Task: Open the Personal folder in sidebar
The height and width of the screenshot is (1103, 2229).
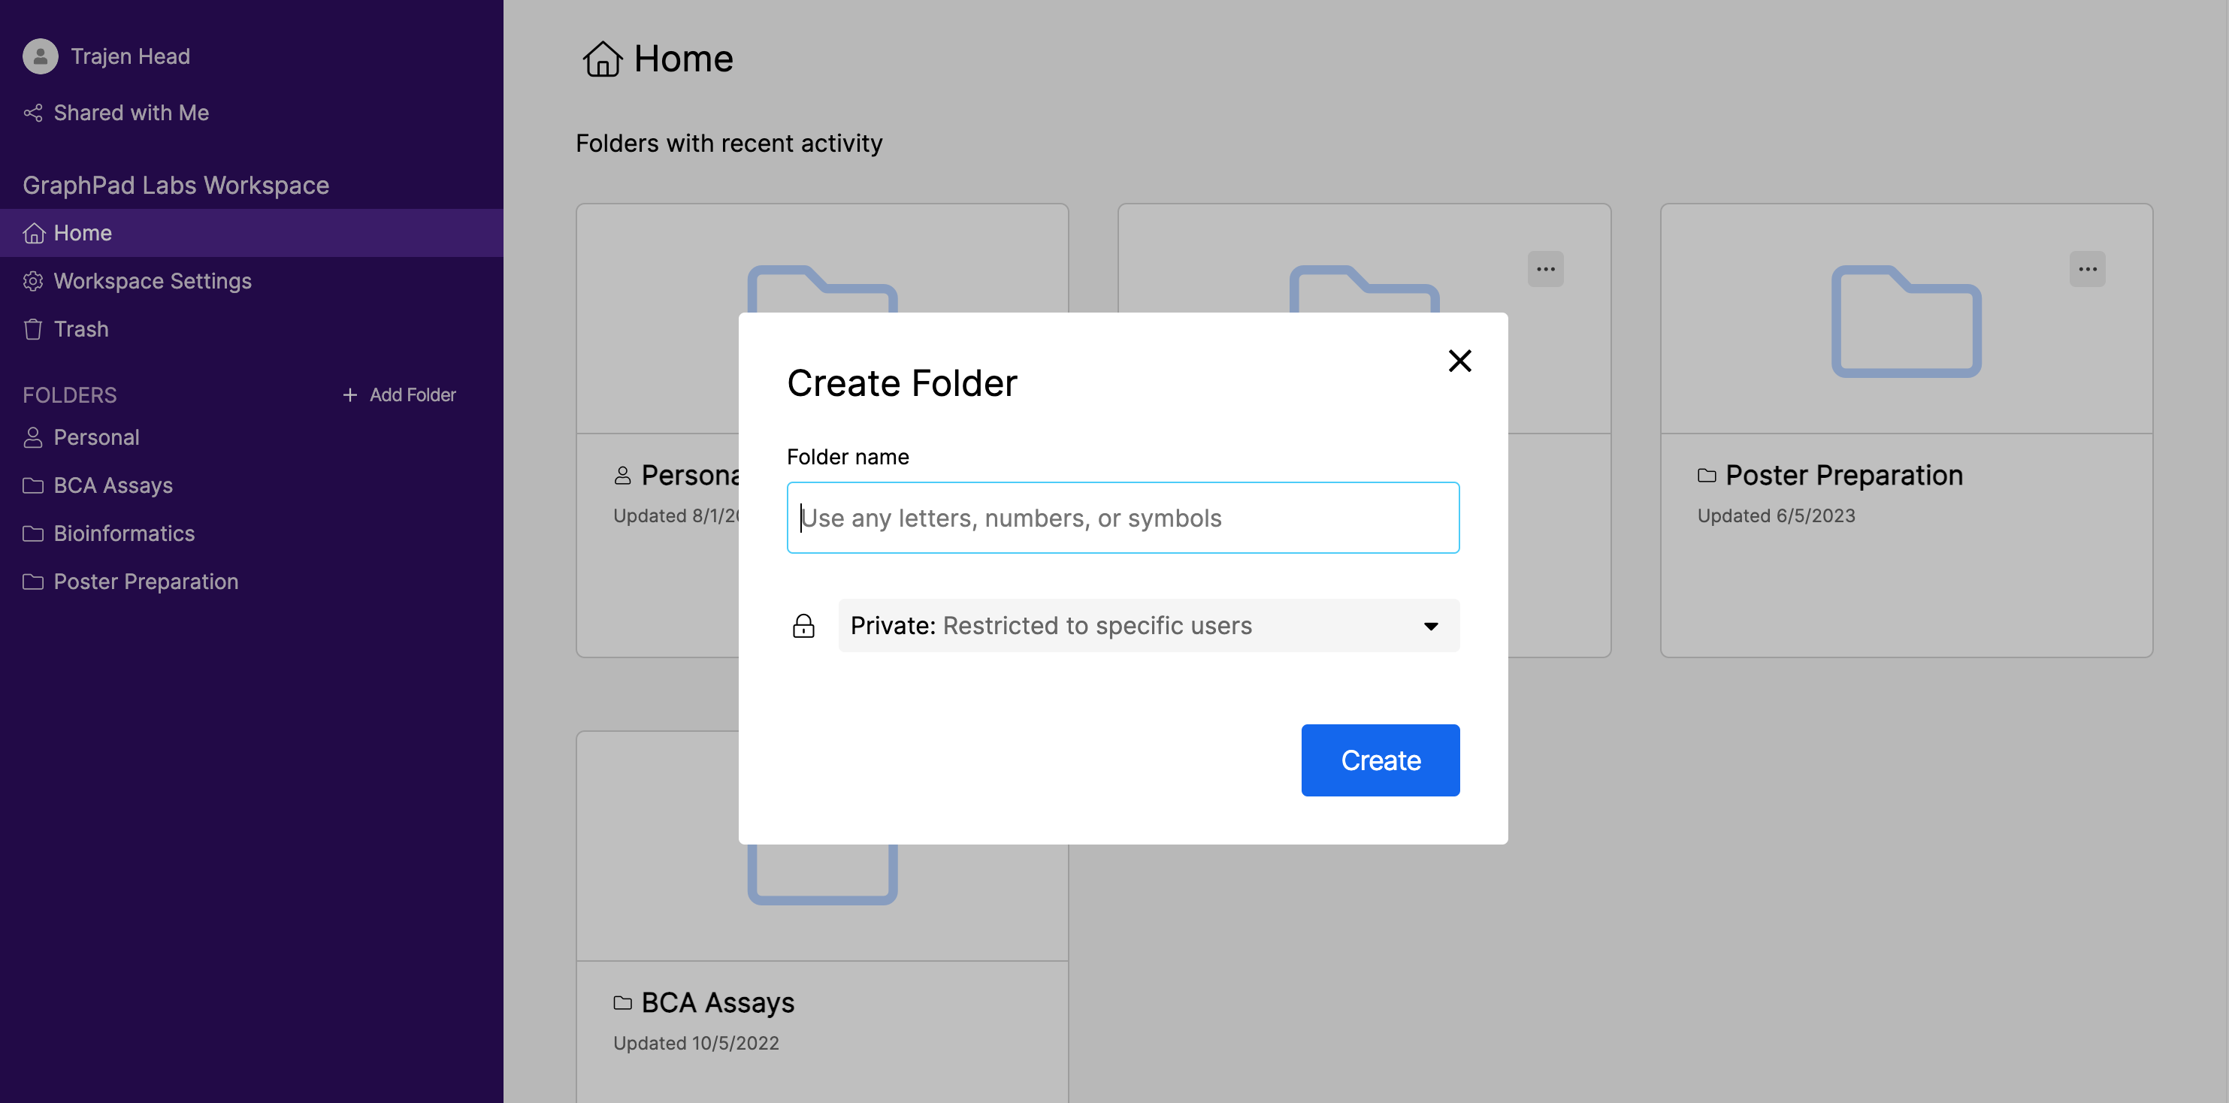Action: coord(96,437)
